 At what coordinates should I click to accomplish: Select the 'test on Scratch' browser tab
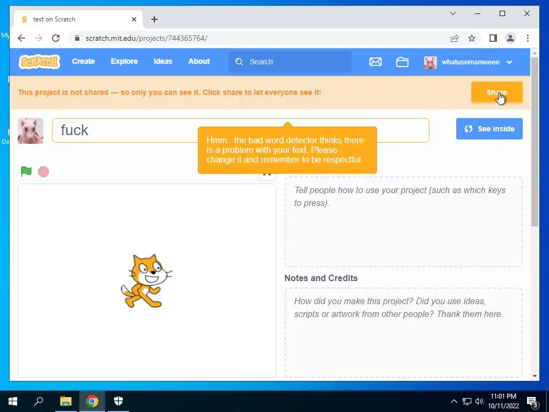point(78,19)
